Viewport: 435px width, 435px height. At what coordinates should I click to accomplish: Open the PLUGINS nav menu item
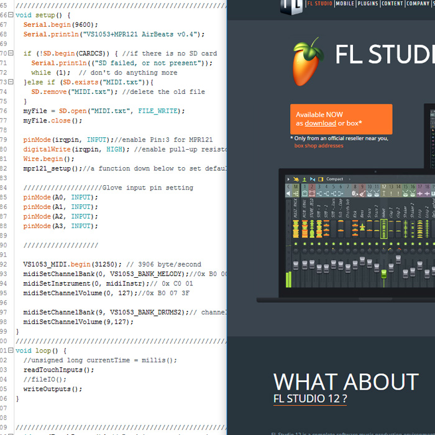(368, 4)
